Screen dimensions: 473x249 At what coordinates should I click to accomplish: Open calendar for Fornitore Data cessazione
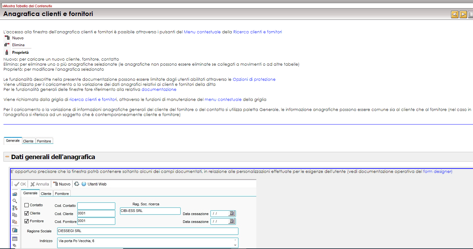[x=232, y=221]
